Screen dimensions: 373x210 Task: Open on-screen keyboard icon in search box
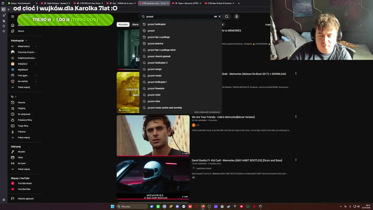216,16
